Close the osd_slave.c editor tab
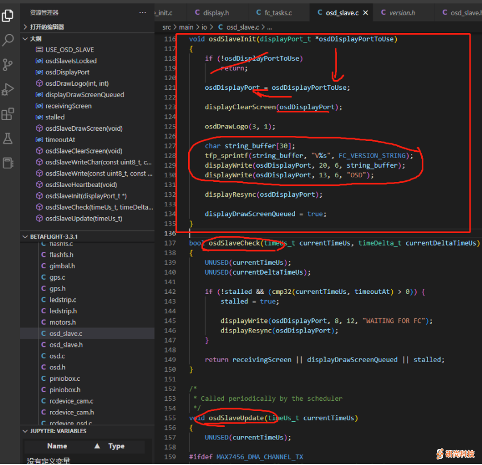482x465 pixels. tap(364, 13)
